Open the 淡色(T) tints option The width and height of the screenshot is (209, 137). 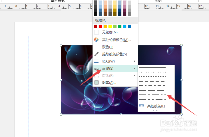115,47
